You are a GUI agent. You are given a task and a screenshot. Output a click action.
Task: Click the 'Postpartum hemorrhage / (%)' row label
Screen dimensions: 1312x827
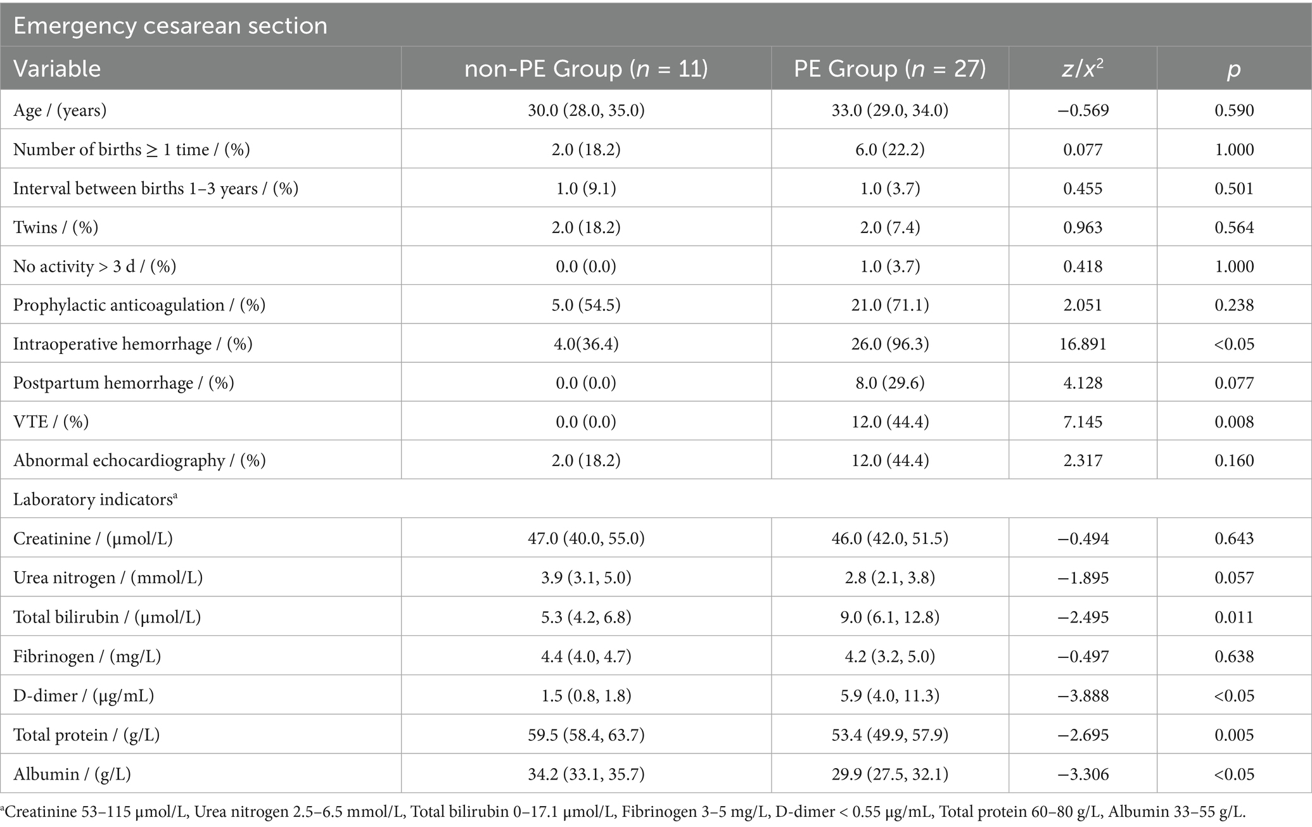124,383
